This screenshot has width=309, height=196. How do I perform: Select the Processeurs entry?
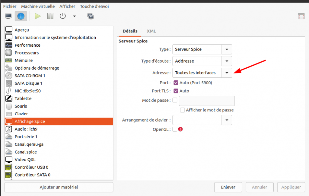tap(59, 53)
